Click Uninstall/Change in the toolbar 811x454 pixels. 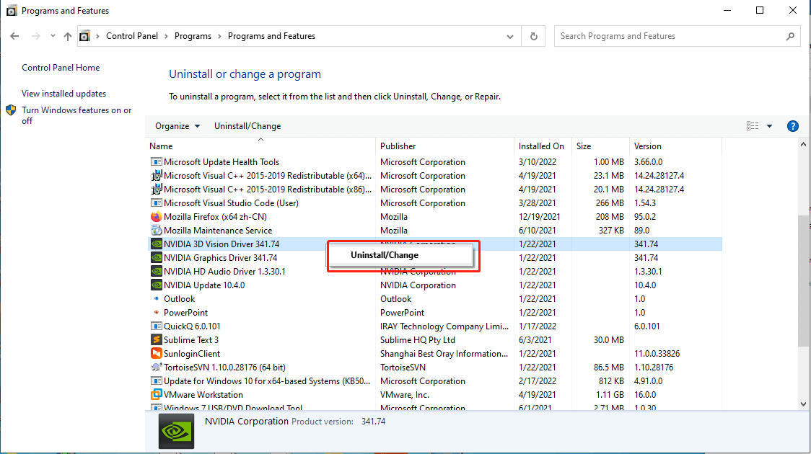247,126
